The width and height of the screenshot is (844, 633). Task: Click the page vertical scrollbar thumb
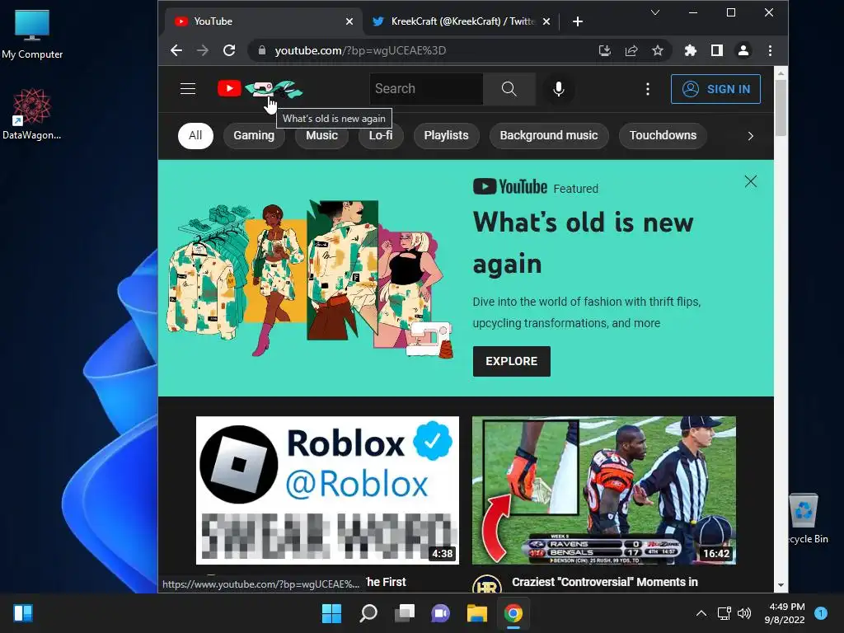click(x=781, y=108)
